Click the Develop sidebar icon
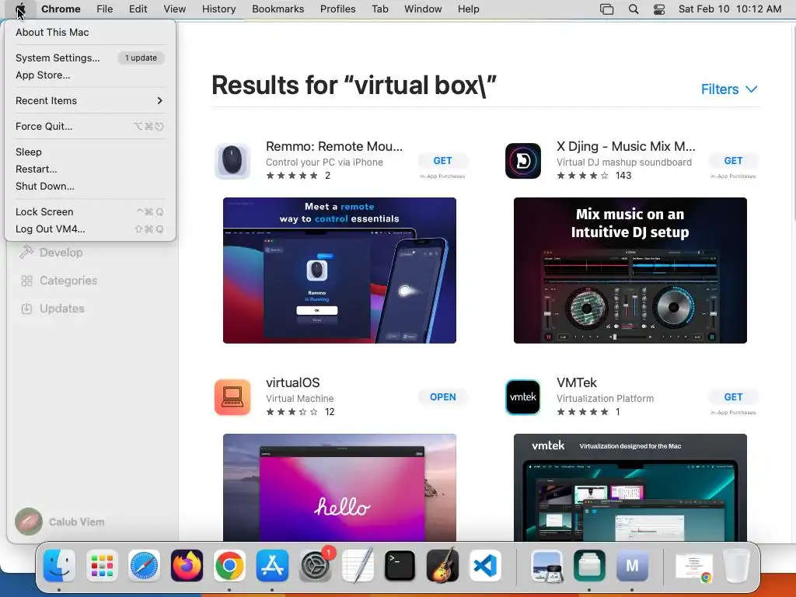This screenshot has width=796, height=597. point(26,253)
